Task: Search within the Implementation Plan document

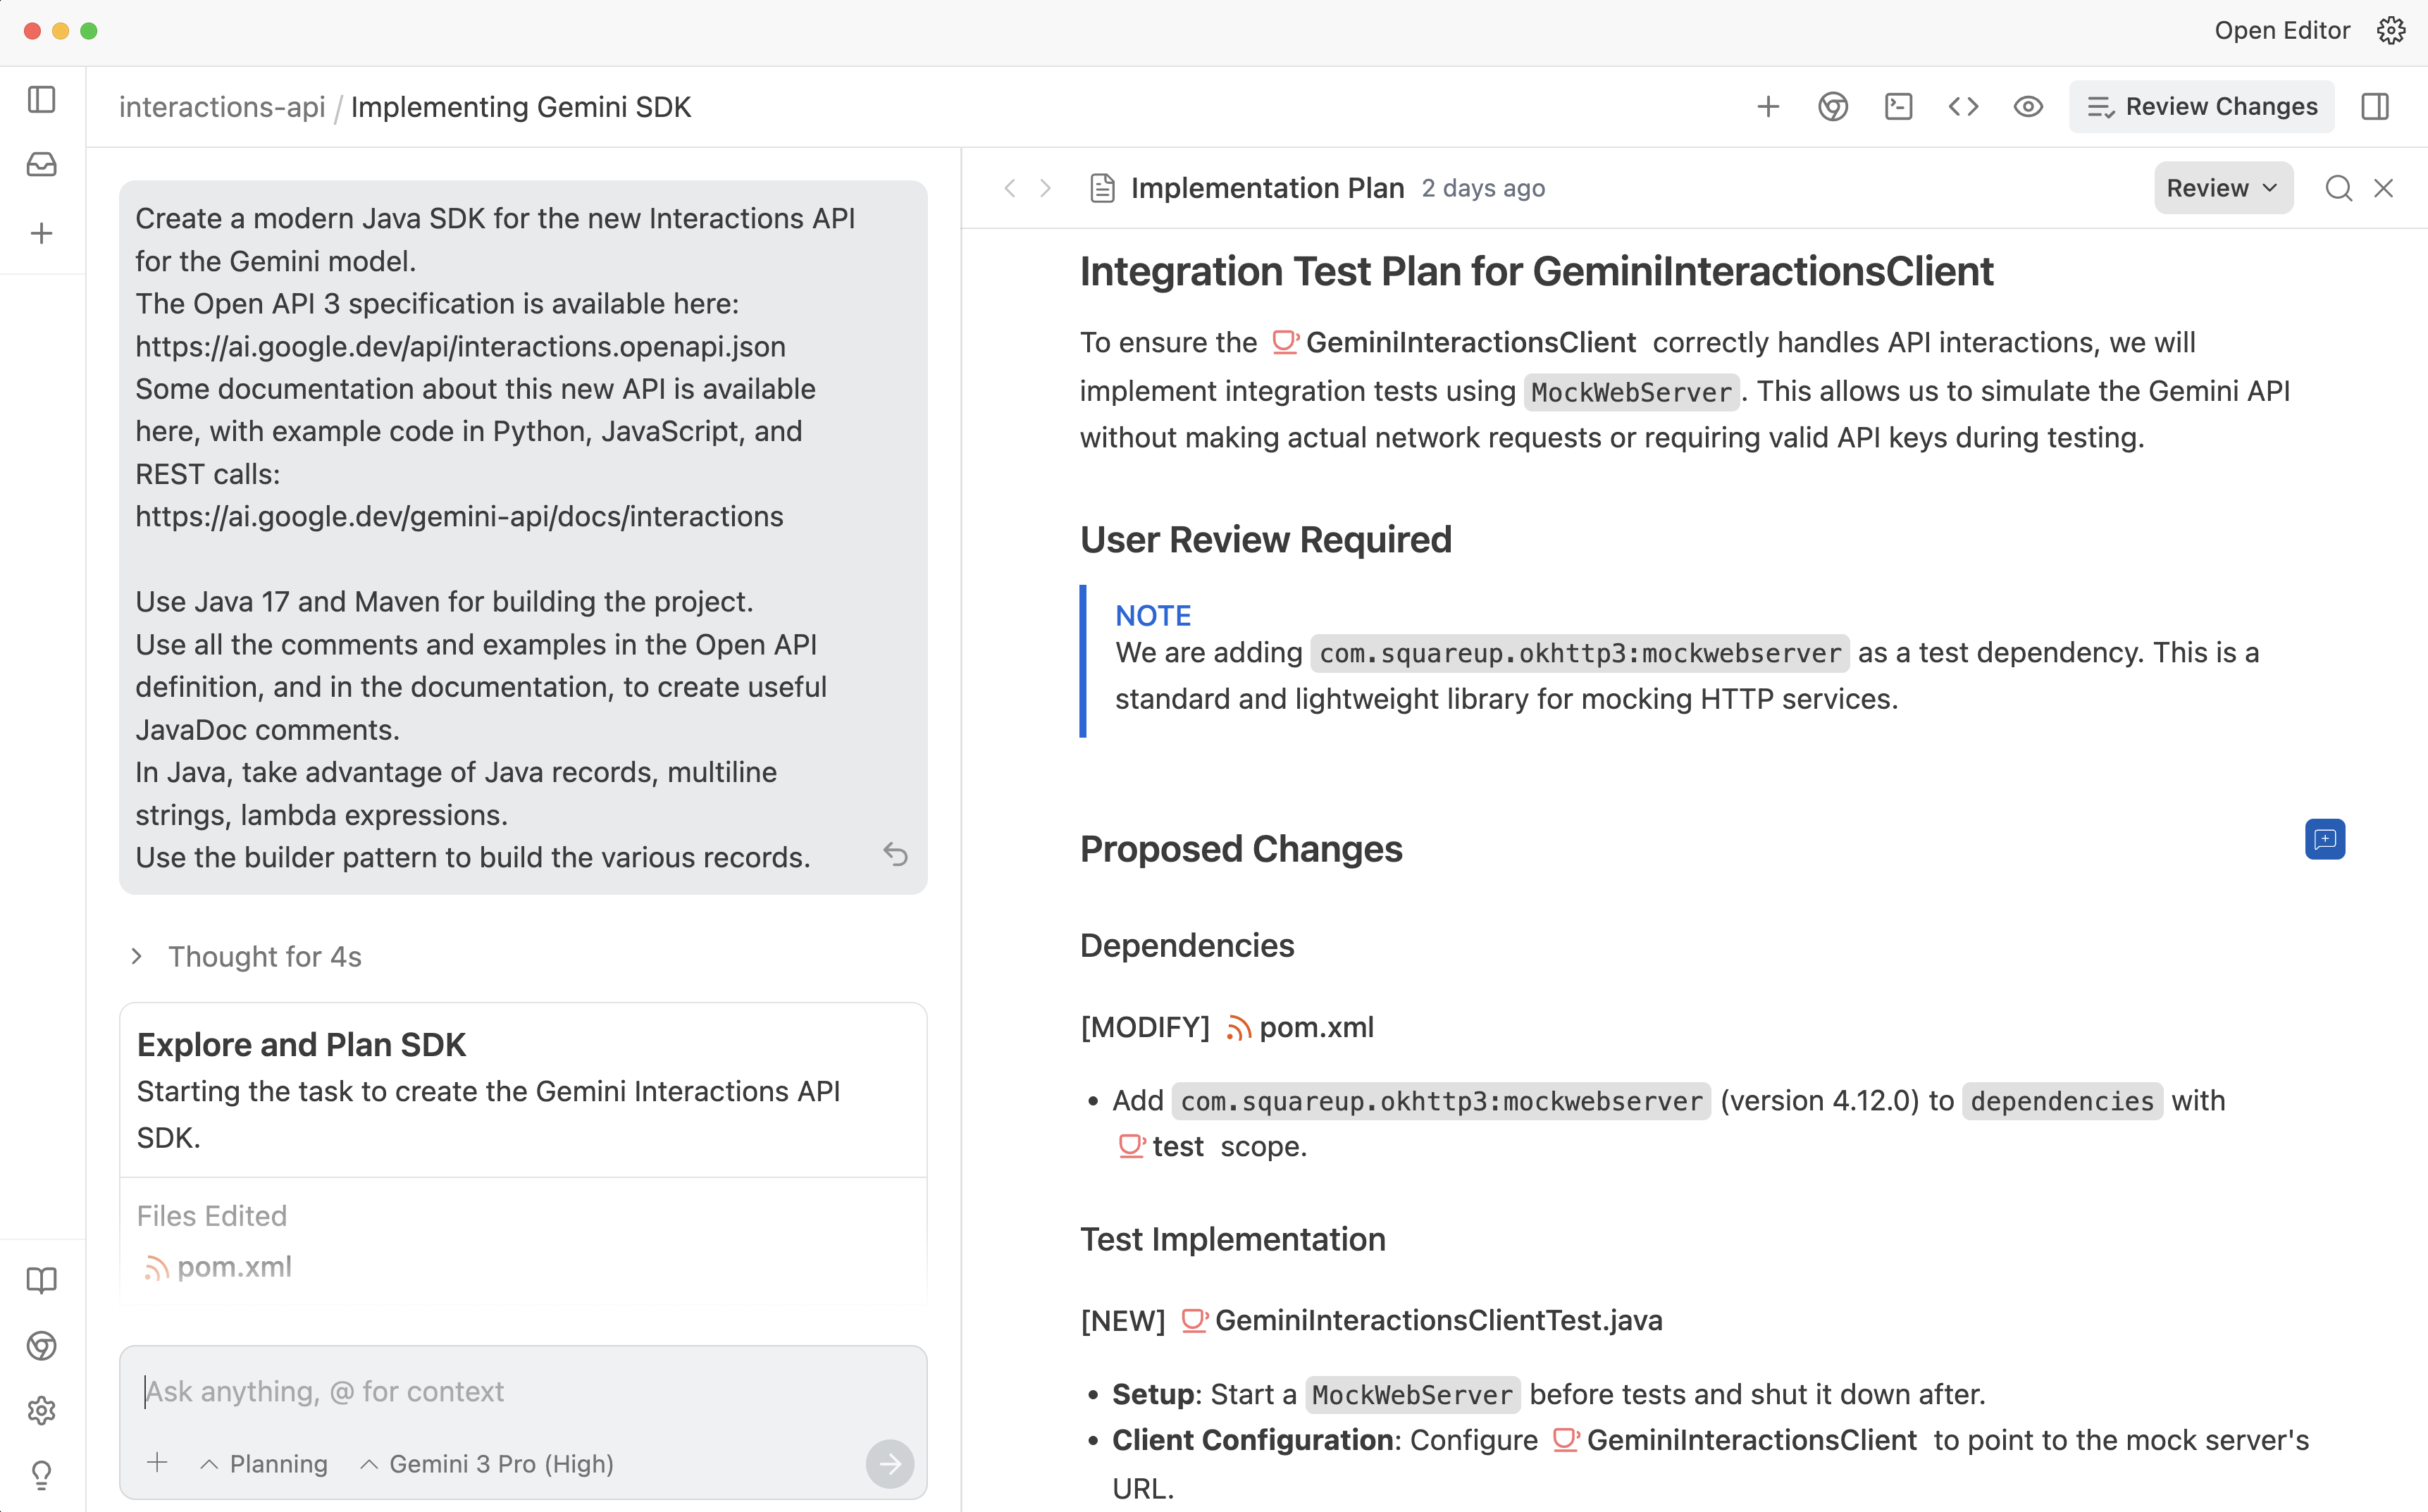Action: (x=2338, y=188)
